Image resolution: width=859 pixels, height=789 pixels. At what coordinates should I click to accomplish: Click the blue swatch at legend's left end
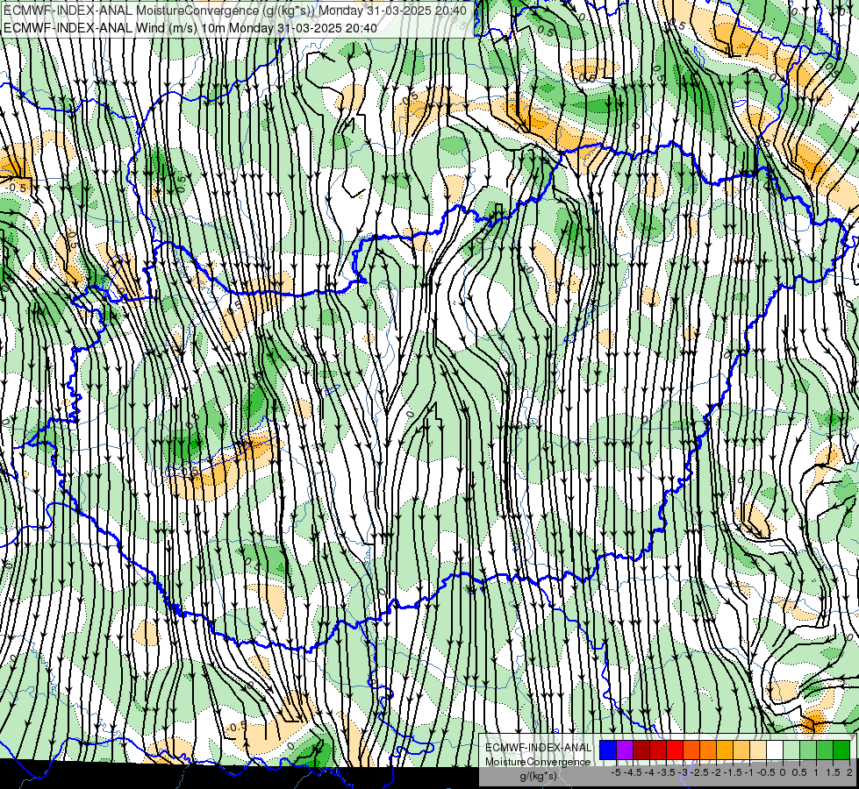coord(608,750)
